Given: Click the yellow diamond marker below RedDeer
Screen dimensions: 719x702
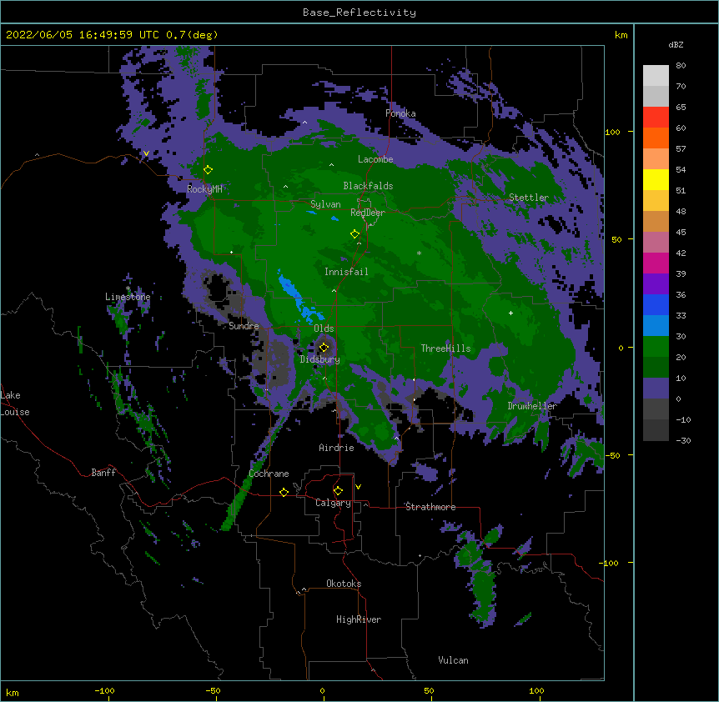Looking at the screenshot, I should pos(354,234).
